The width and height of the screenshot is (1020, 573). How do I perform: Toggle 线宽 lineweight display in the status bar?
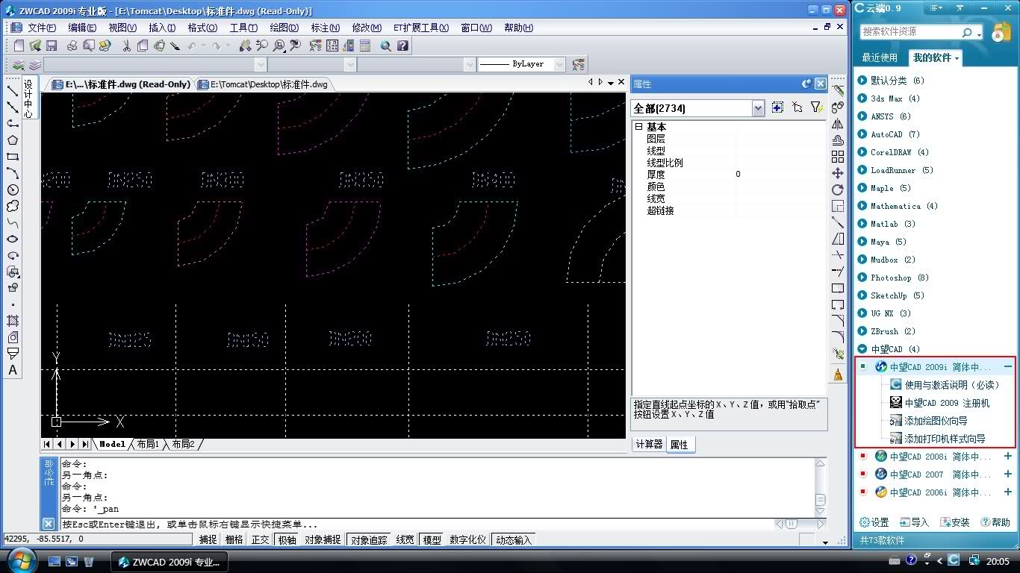[x=405, y=539]
